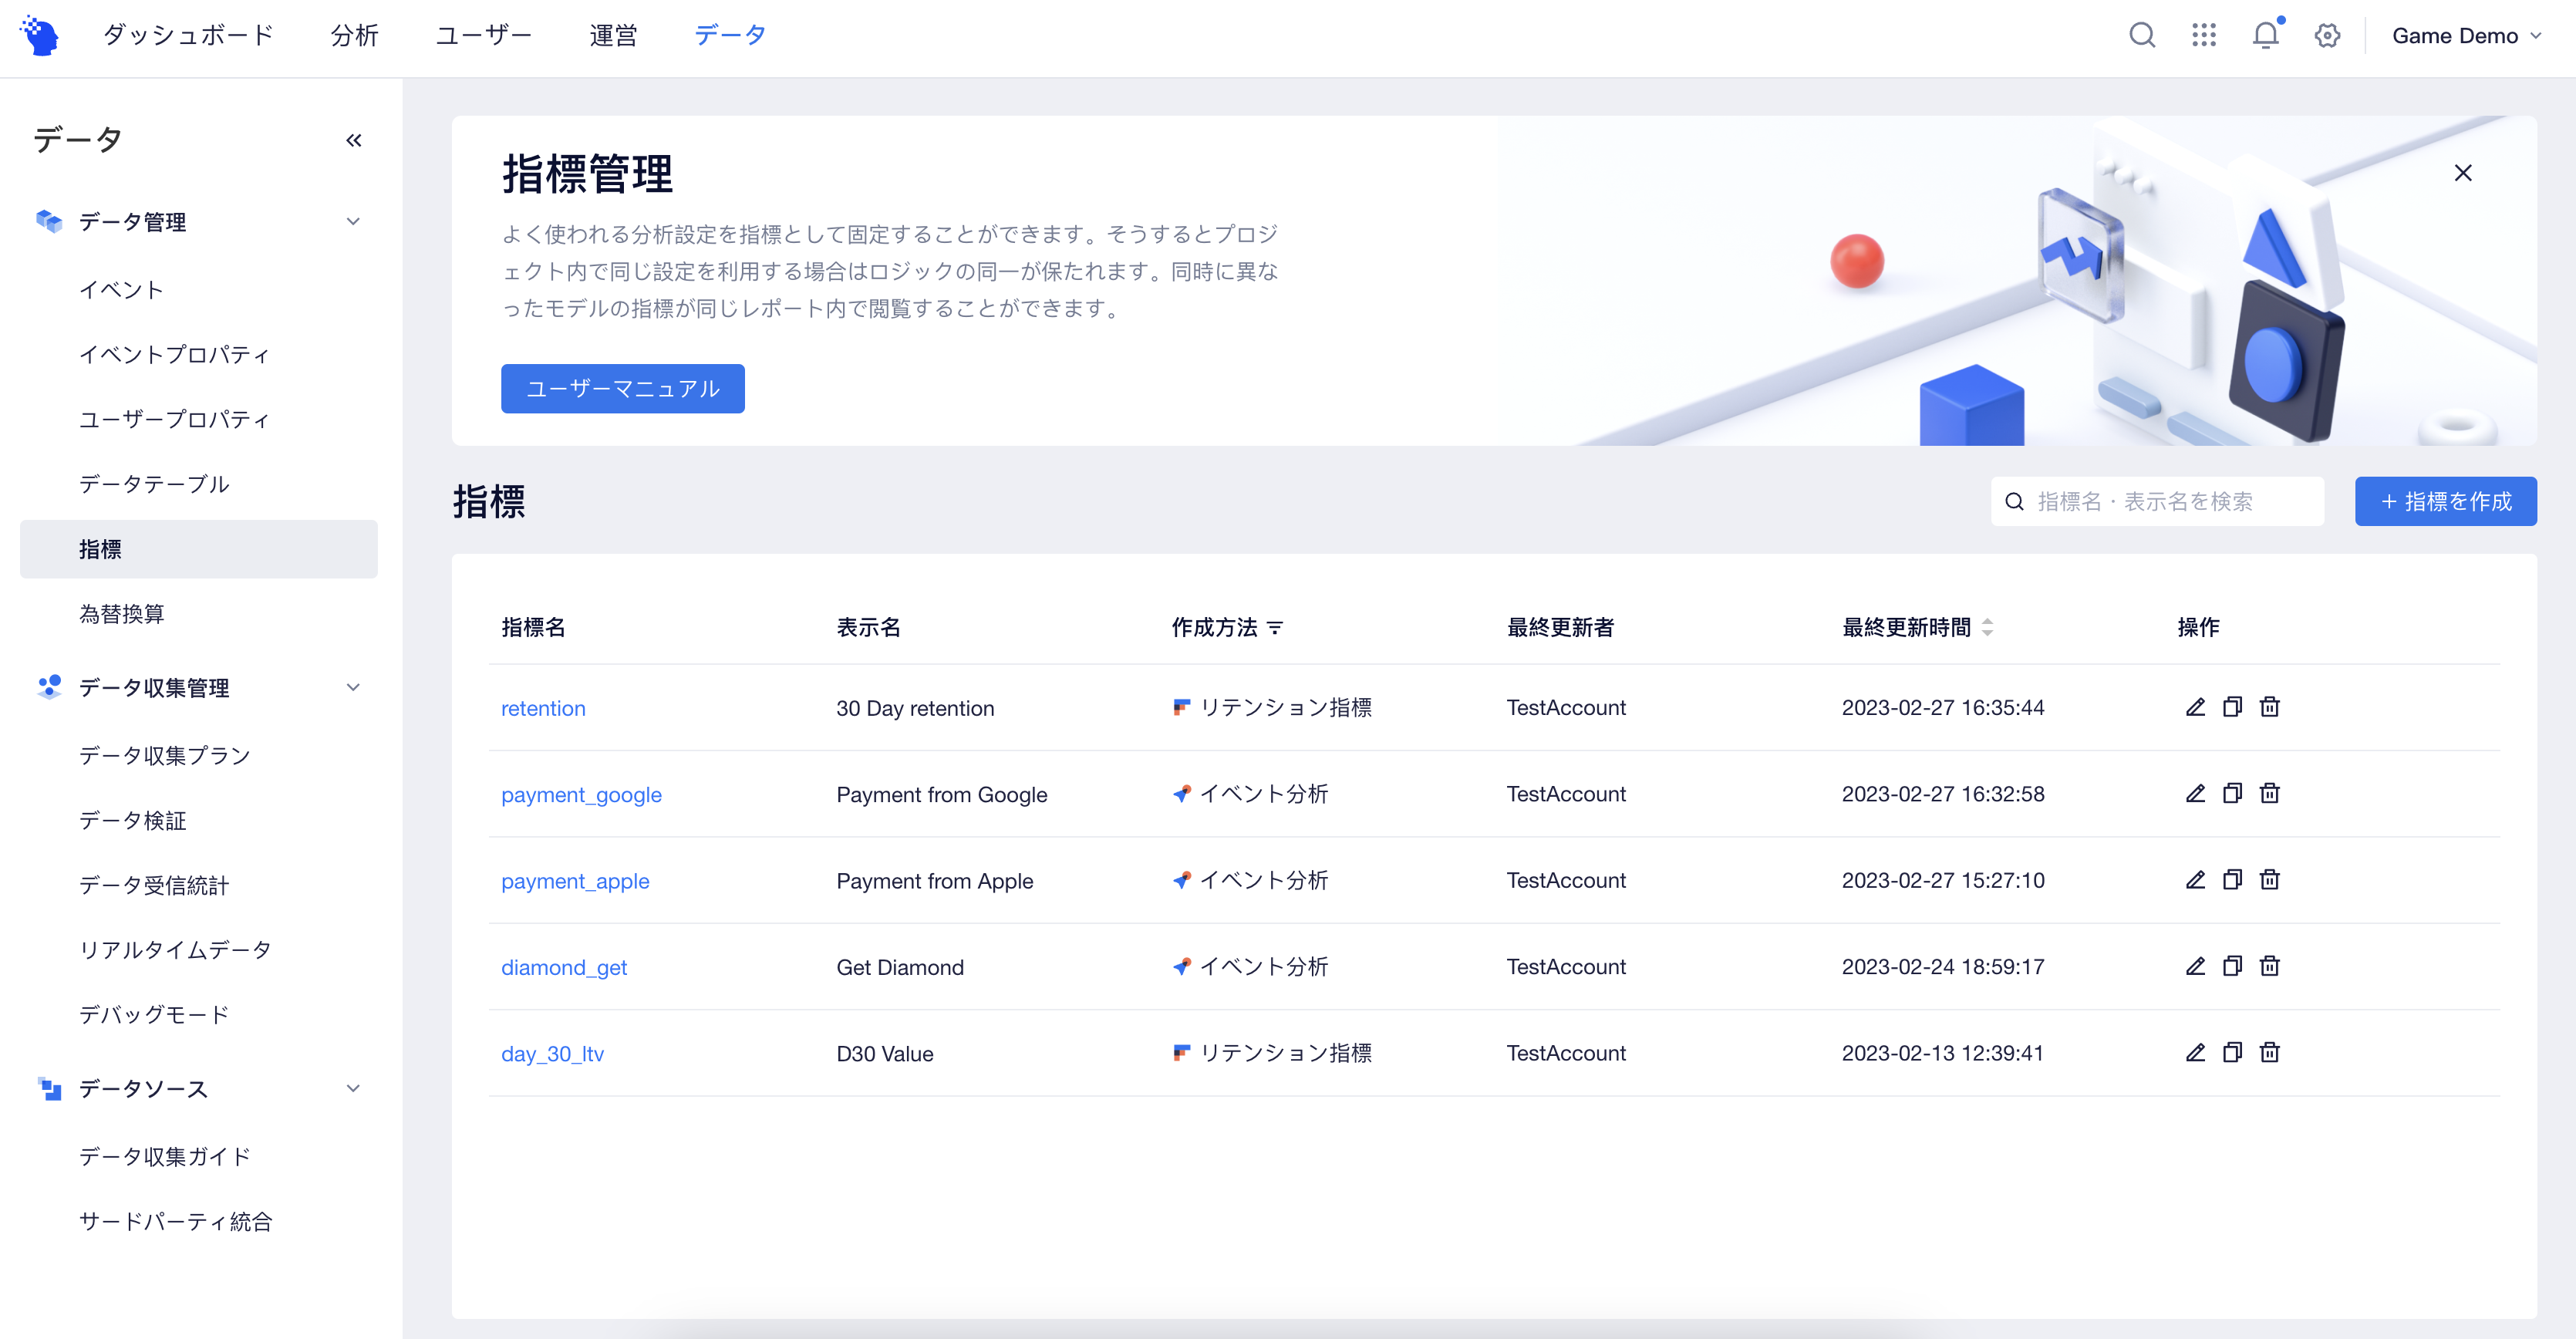This screenshot has height=1339, width=2576.
Task: Collapse the データ収集管理 section chevron
Action: point(353,688)
